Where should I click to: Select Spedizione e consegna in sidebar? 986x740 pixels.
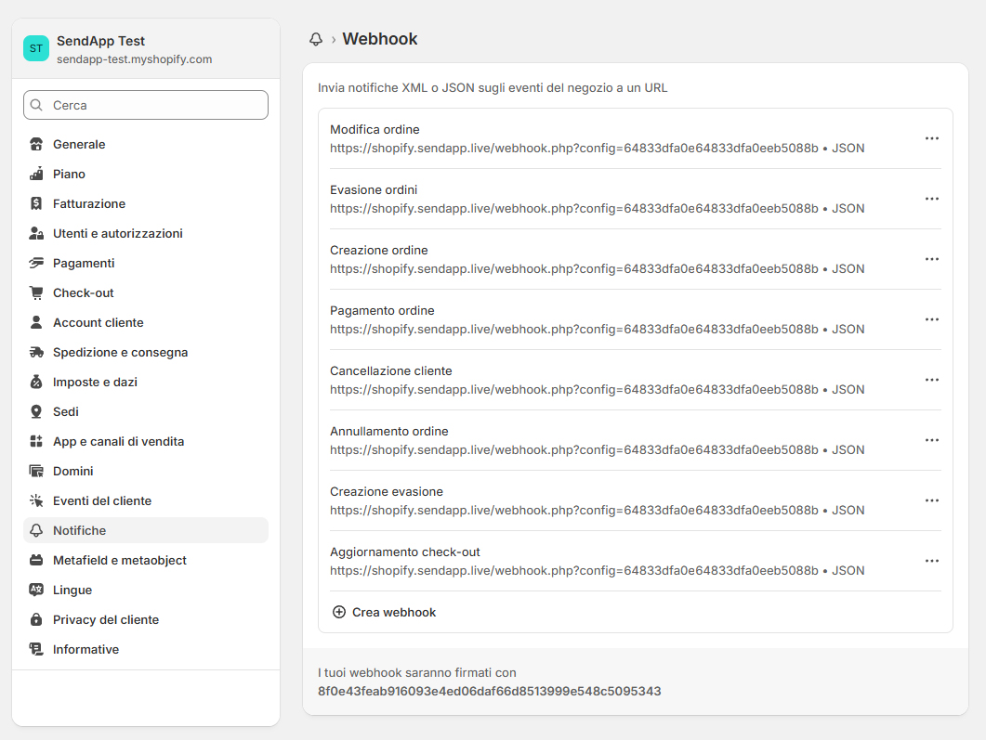pos(146,353)
